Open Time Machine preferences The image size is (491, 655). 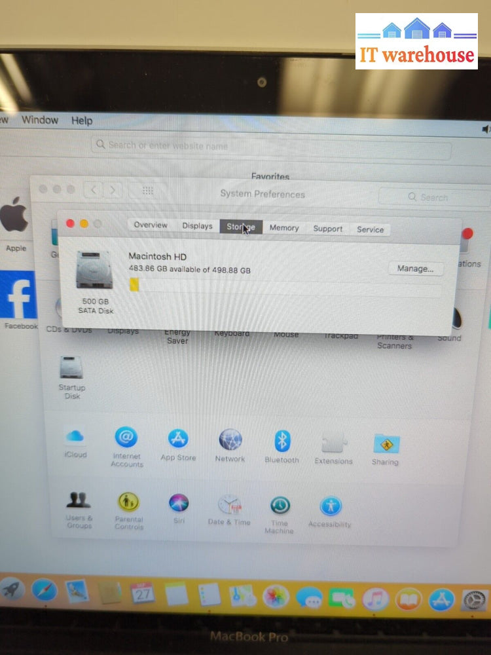point(280,506)
